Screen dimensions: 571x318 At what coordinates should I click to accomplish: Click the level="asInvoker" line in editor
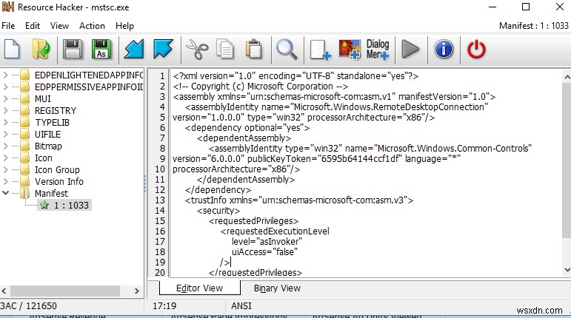[267, 242]
